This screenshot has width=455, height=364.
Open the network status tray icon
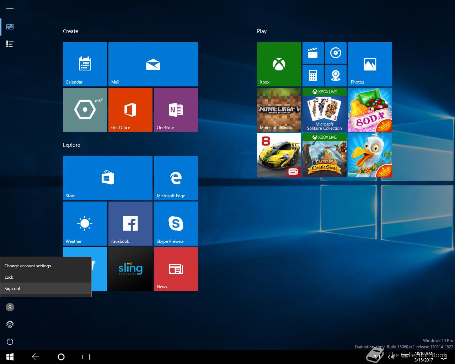(x=378, y=357)
